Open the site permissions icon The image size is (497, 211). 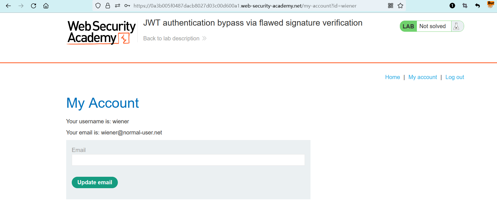(x=118, y=6)
